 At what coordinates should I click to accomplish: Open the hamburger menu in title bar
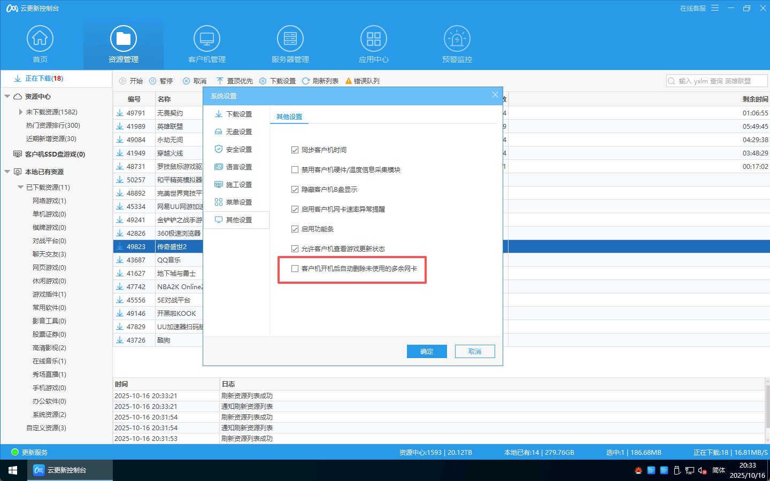(715, 8)
